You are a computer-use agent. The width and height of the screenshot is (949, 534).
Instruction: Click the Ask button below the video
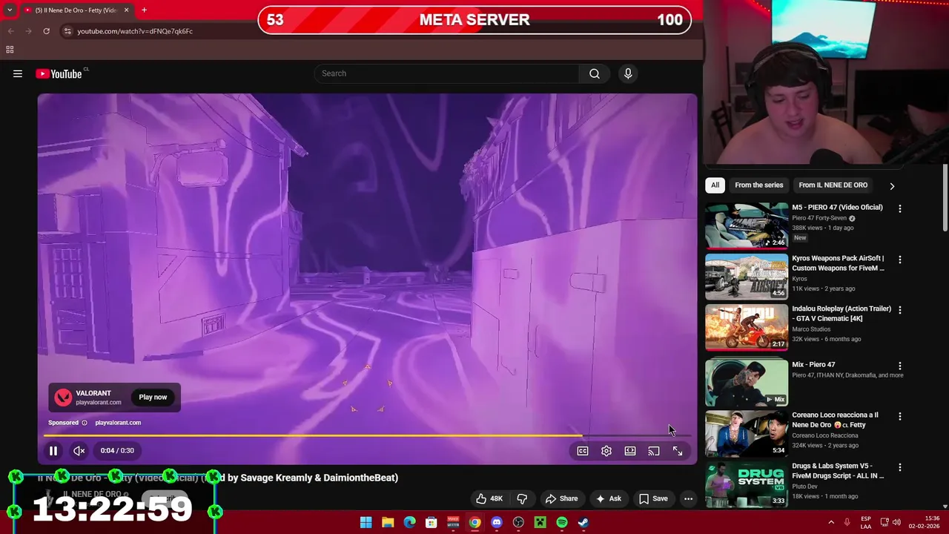(x=608, y=498)
